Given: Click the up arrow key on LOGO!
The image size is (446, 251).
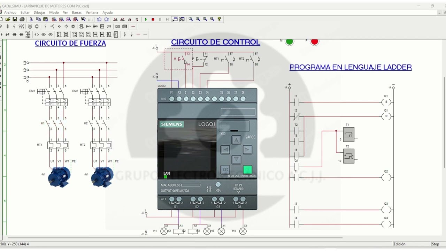Looking at the screenshot, I should [x=236, y=140].
